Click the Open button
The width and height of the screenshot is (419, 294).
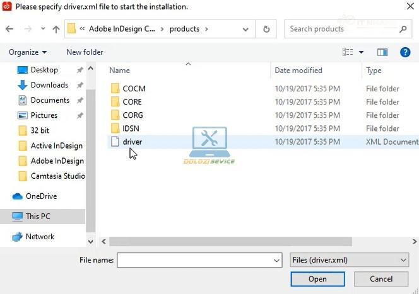tap(317, 279)
